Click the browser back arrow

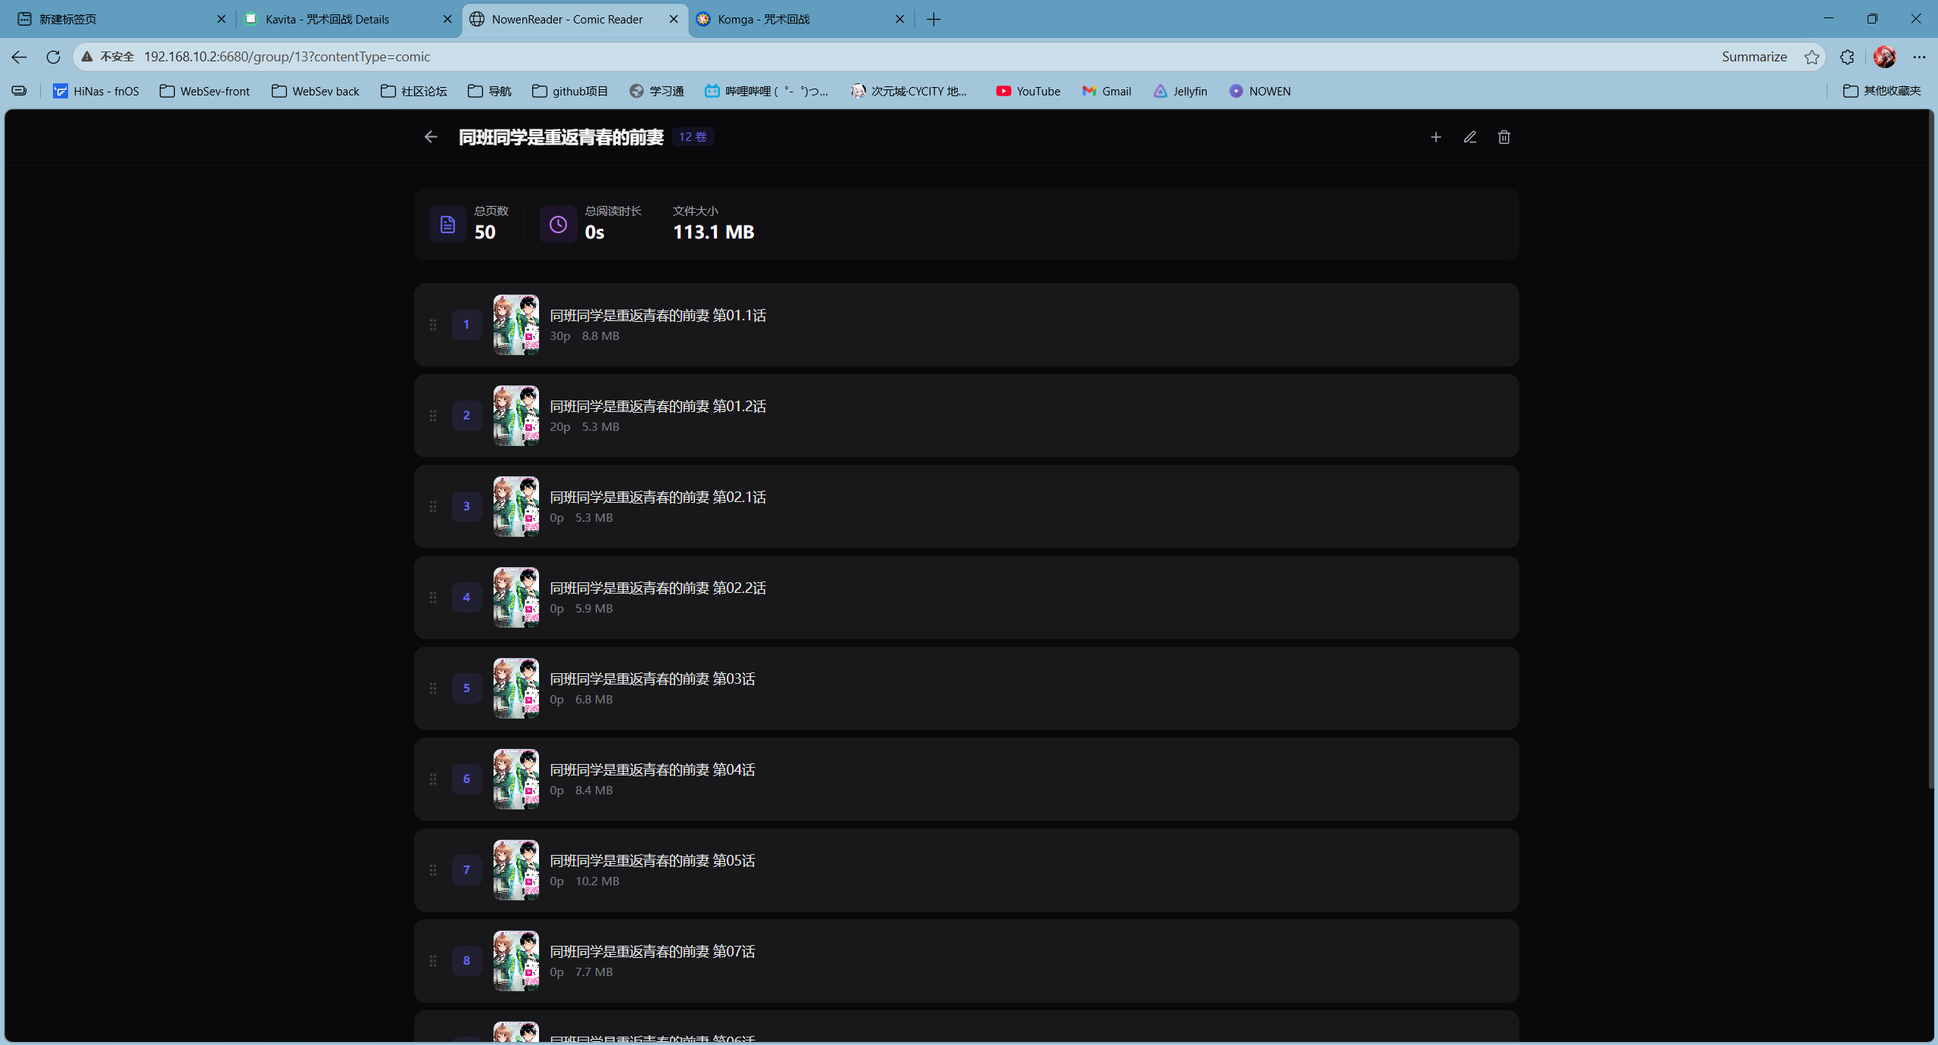pyautogui.click(x=20, y=57)
